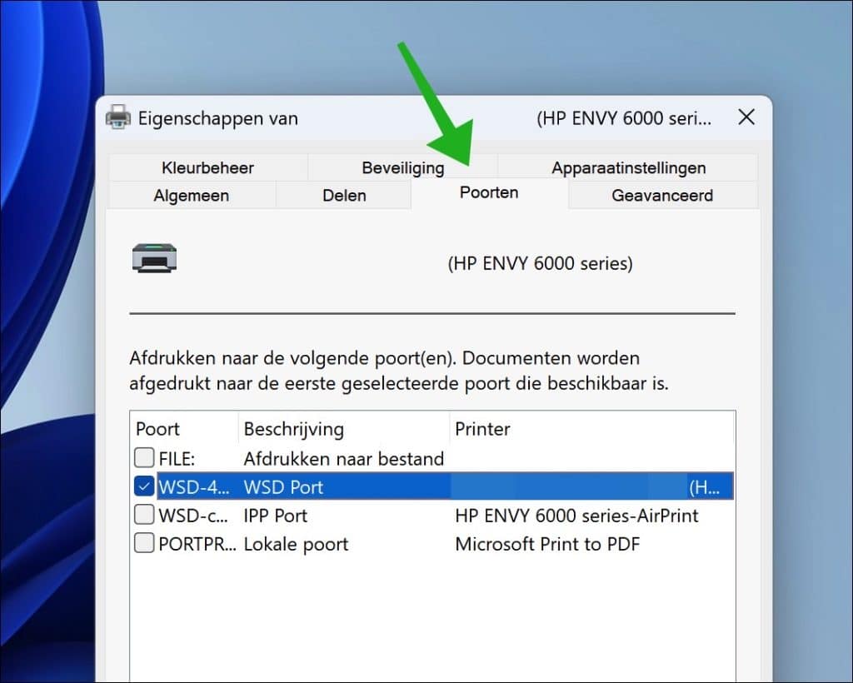Tick the PORTPR... Lokale poort checkbox
853x683 pixels.
click(144, 543)
